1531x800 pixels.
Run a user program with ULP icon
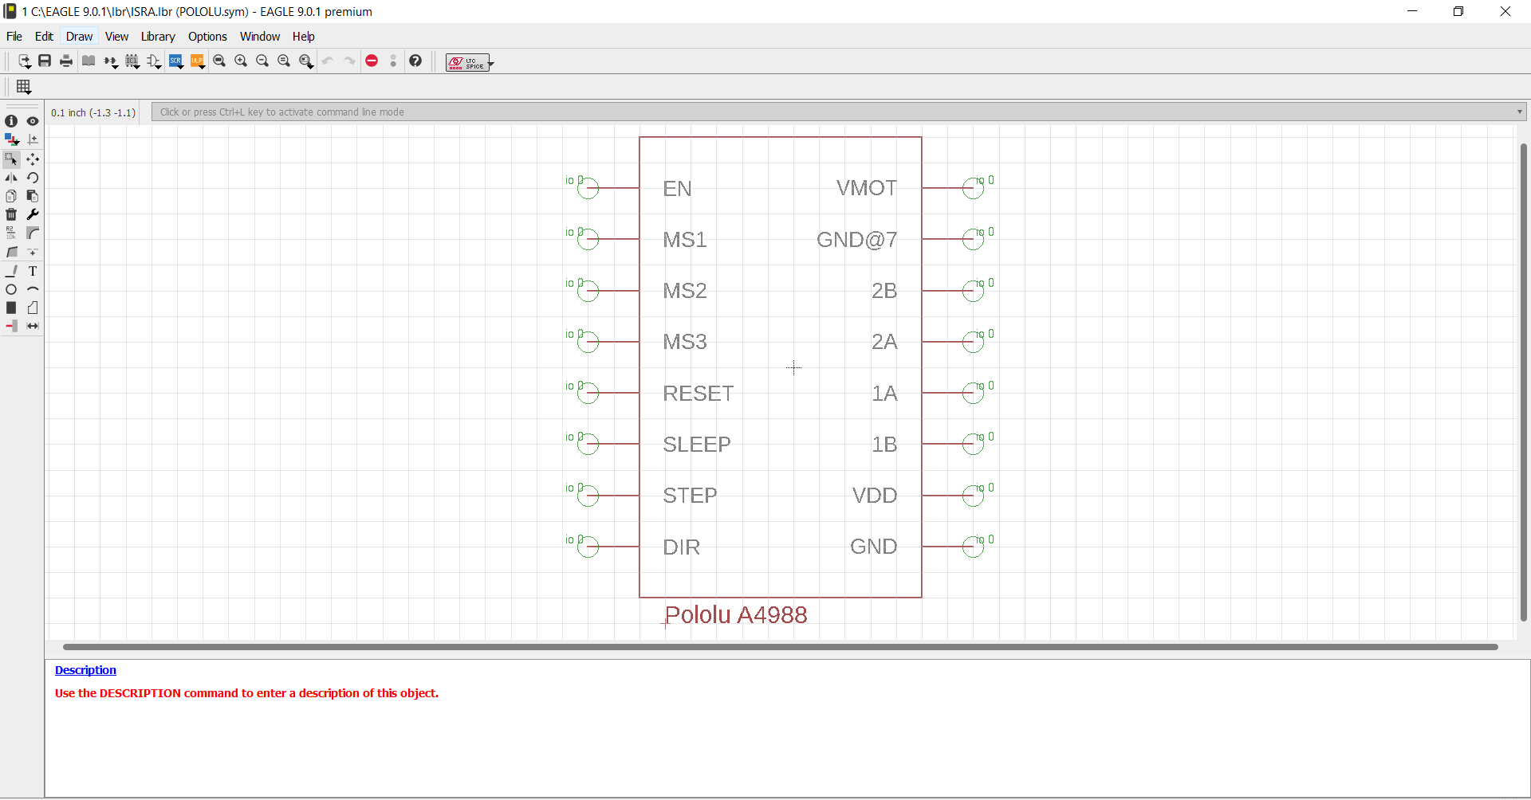198,61
